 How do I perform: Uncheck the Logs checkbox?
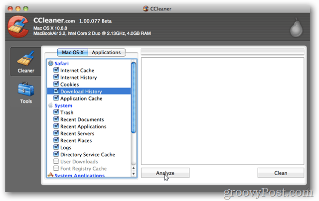coord(56,147)
